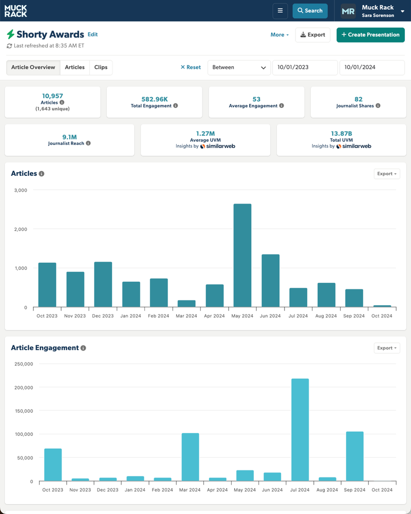
Task: Expand the Muck Rack account dropdown
Action: 402,11
